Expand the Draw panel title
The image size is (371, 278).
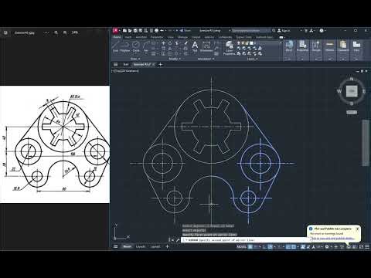pyautogui.click(x=134, y=59)
